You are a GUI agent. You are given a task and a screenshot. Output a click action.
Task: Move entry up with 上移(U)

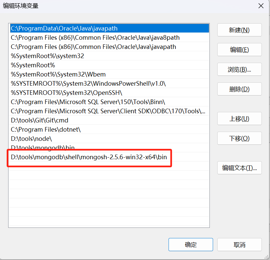(x=239, y=119)
